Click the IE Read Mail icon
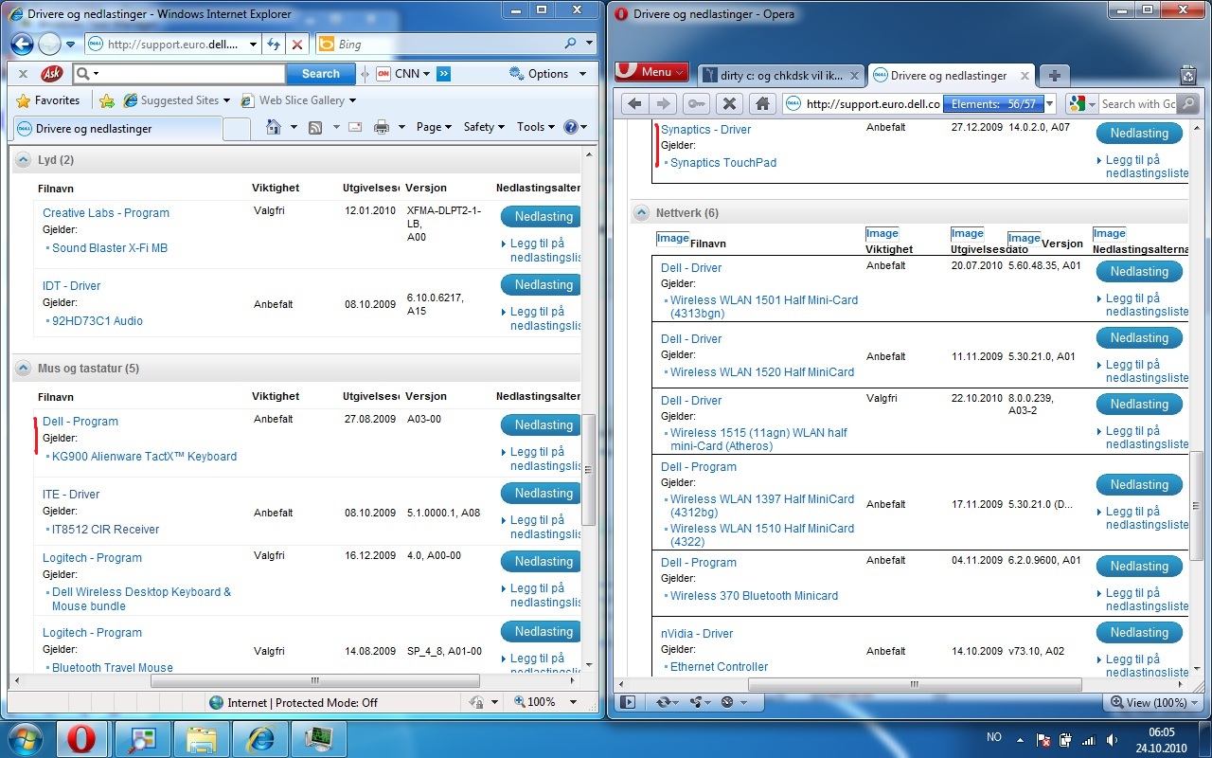This screenshot has width=1212, height=758. 355,127
